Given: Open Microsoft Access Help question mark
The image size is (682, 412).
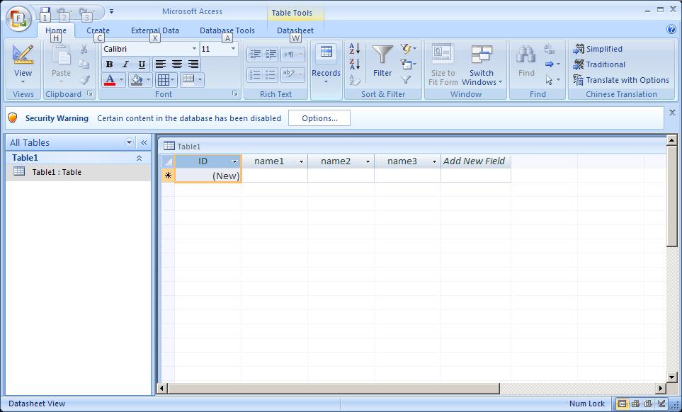Looking at the screenshot, I should tap(671, 29).
